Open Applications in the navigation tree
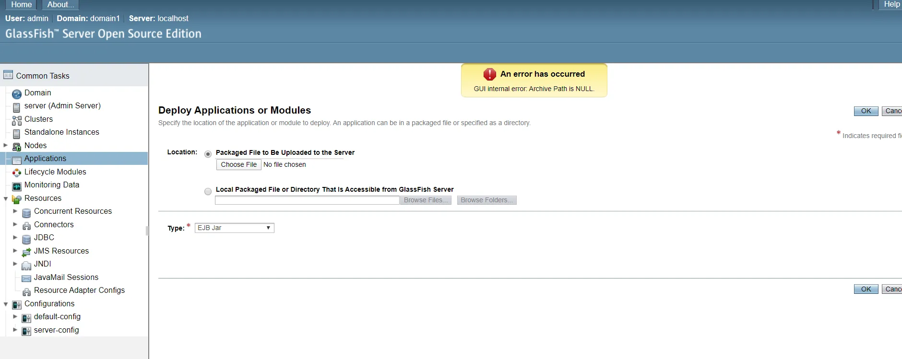Image resolution: width=902 pixels, height=359 pixels. [45, 158]
